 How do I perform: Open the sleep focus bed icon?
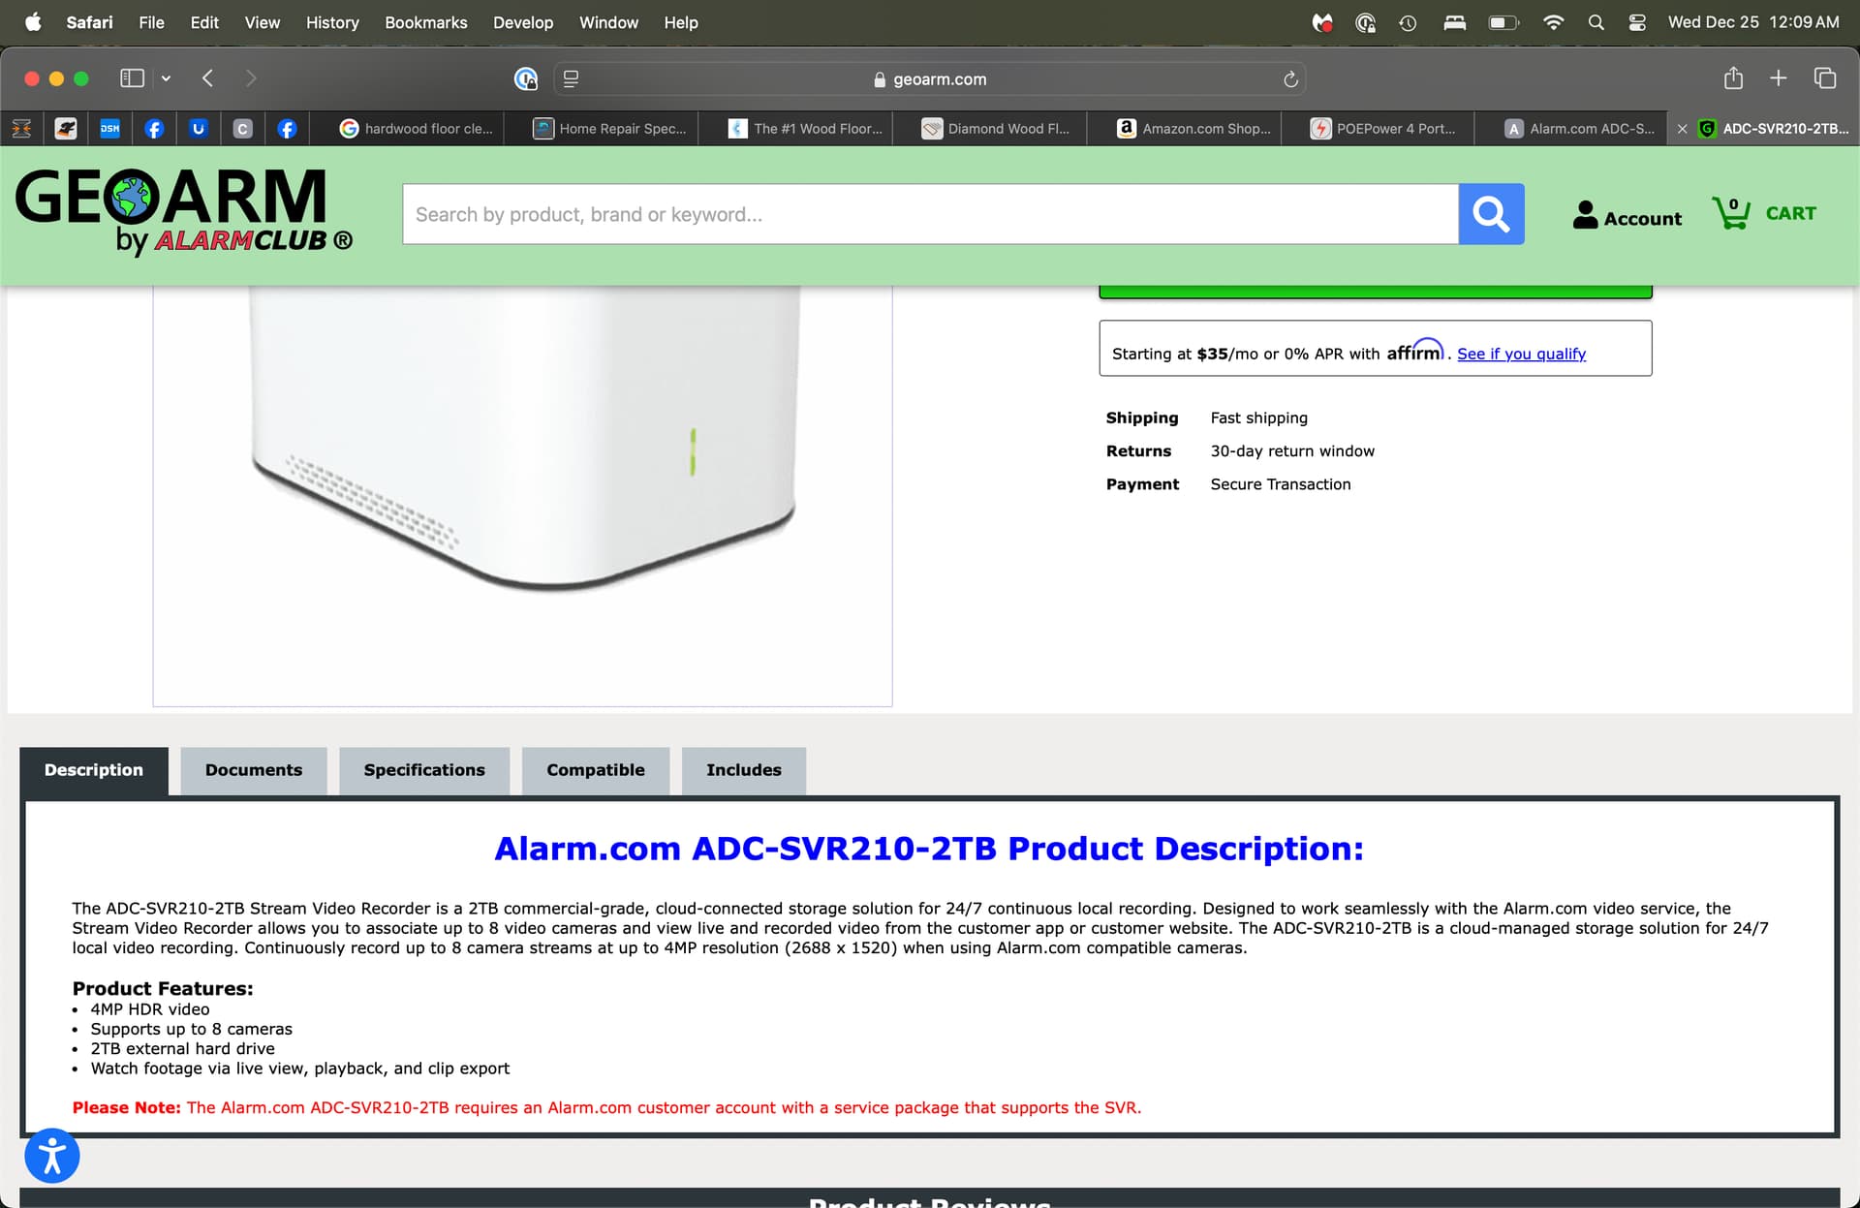[x=1454, y=22]
